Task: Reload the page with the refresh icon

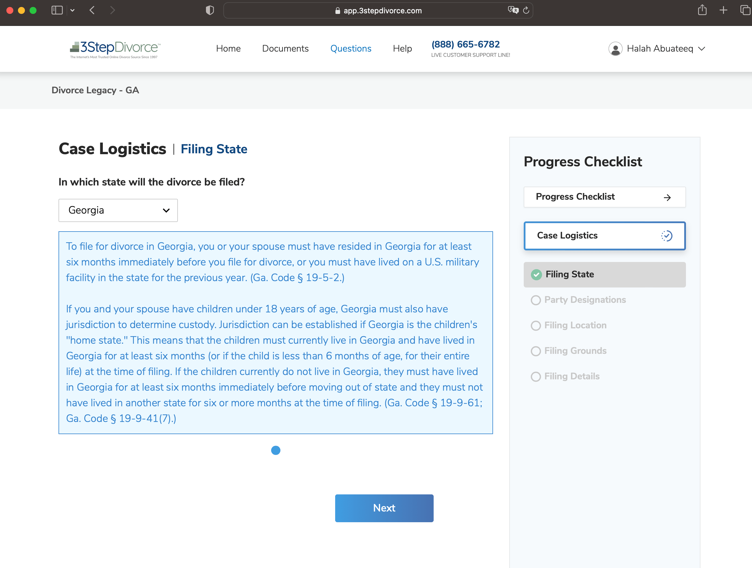Action: click(x=526, y=10)
